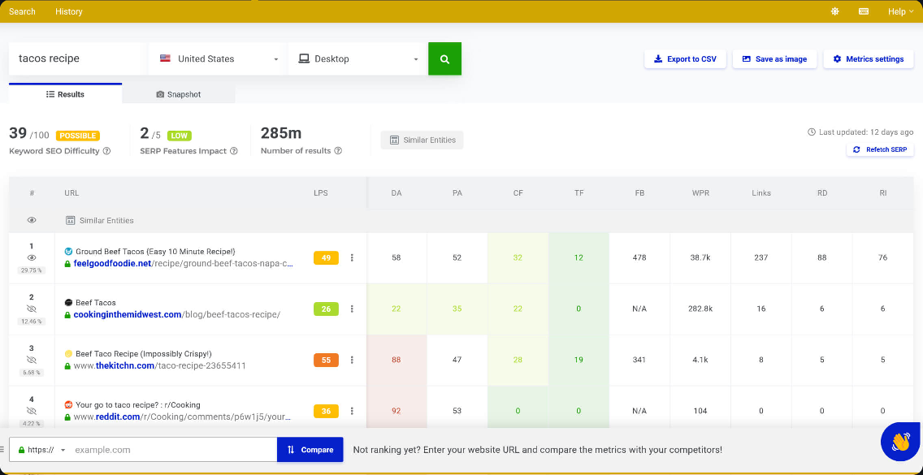Click the orange LPS score 55 badge

[326, 360]
